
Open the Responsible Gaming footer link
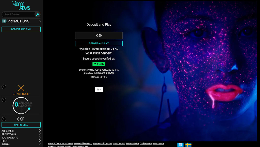[x=83, y=143]
